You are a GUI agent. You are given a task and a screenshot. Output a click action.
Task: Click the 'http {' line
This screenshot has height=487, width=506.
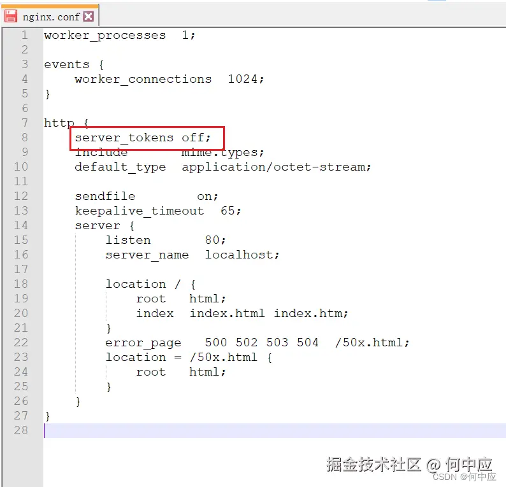tap(66, 123)
